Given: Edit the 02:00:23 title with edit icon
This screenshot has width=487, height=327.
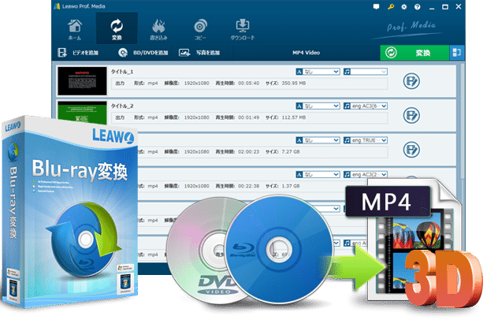Looking at the screenshot, I should (411, 150).
